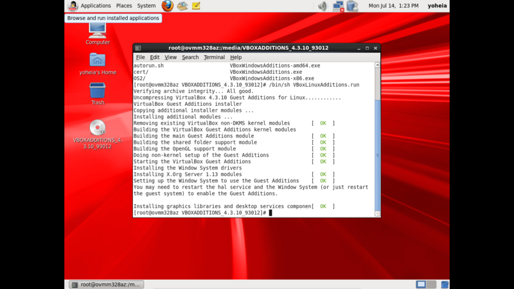Click the terminal command prompt line

[202, 213]
